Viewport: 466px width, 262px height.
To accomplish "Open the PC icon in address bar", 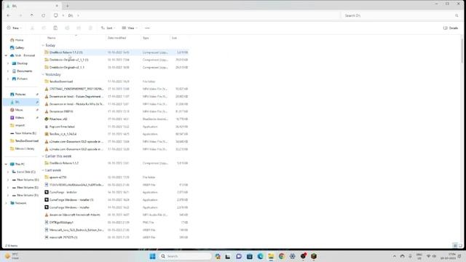I will click(55, 15).
